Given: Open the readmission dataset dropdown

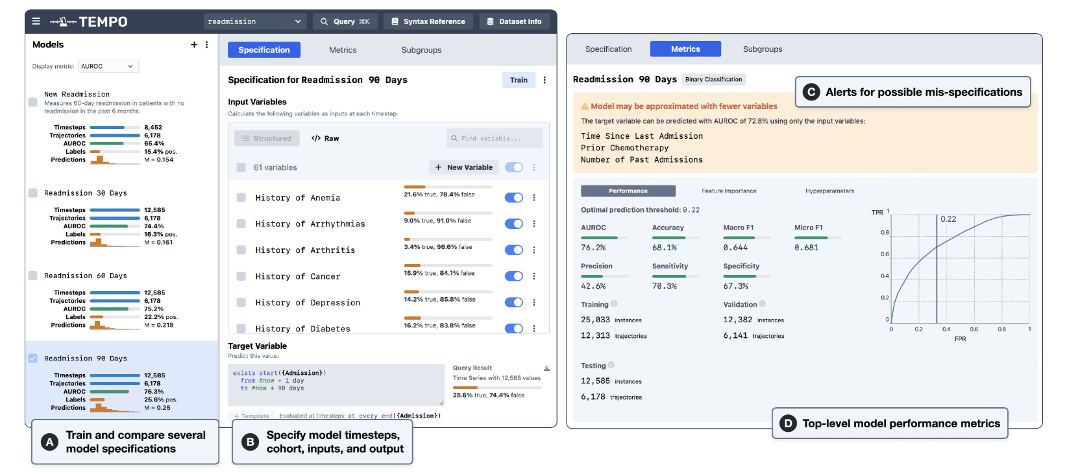Looking at the screenshot, I should click(x=255, y=21).
